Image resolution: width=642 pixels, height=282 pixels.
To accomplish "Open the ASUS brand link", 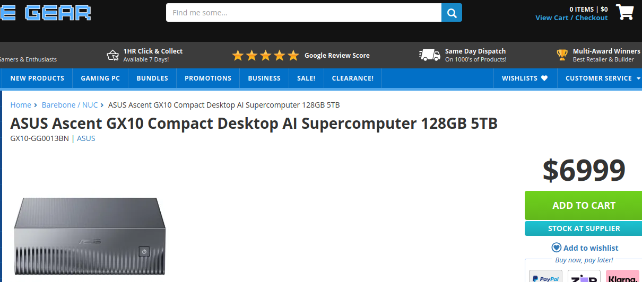I will 86,138.
